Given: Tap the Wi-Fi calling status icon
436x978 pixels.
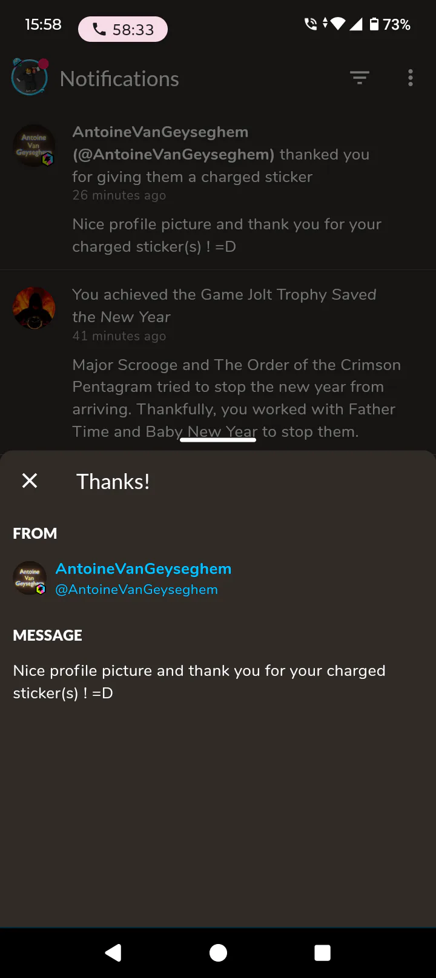Looking at the screenshot, I should (311, 24).
